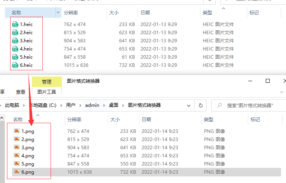Click the search magnifier icon
The height and width of the screenshot is (183, 286).
(219, 105)
